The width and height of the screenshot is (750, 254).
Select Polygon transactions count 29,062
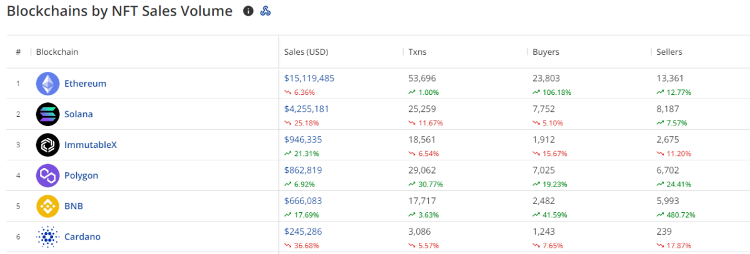[x=422, y=170]
